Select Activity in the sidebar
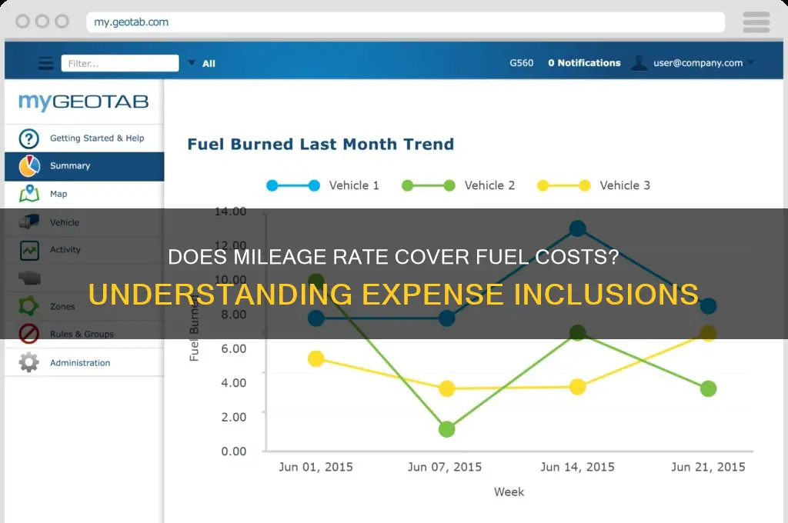Viewport: 788px width, 523px height. tap(85, 250)
